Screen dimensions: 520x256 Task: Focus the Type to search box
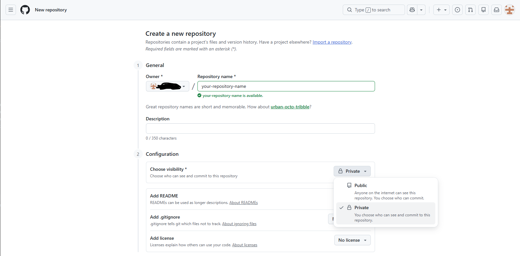(373, 10)
